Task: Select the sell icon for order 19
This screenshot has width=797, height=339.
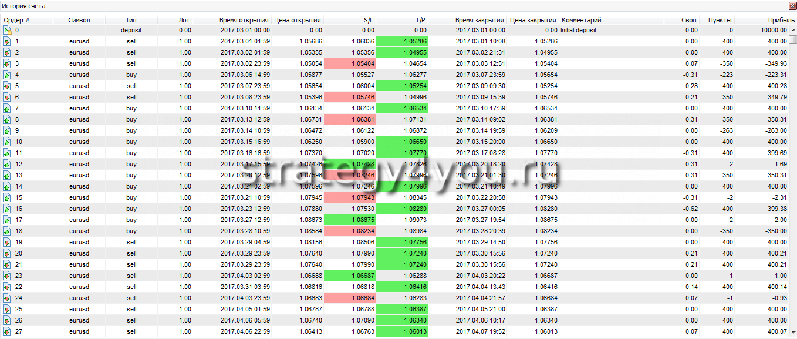Action: pos(8,242)
